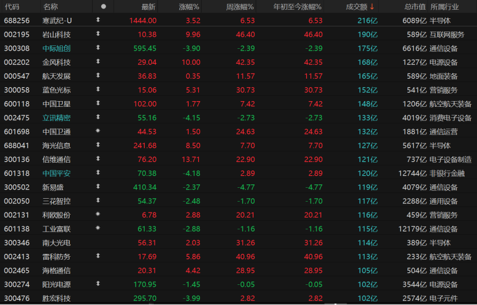Click the marker icon in 新易盛 row
The image size is (477, 305).
pyautogui.click(x=98, y=187)
